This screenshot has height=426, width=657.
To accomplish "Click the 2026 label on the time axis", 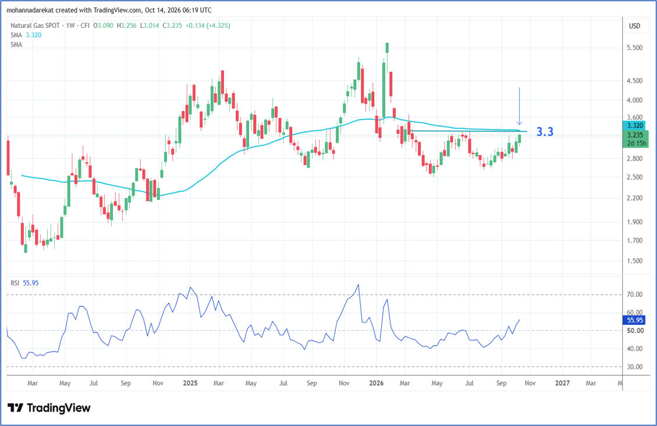I will pos(377,383).
